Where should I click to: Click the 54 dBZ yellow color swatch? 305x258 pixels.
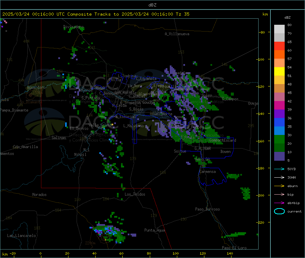tap(279, 71)
